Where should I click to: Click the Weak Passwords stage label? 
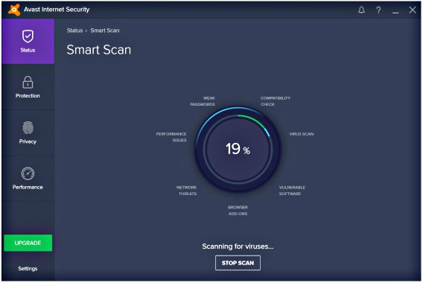point(203,101)
